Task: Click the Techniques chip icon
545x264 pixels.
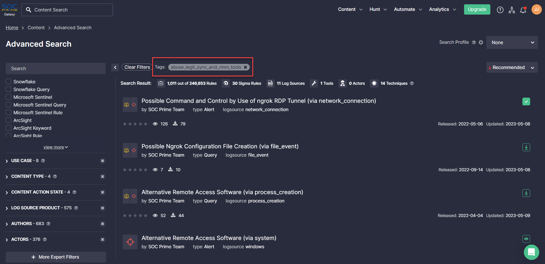Action: (x=374, y=83)
